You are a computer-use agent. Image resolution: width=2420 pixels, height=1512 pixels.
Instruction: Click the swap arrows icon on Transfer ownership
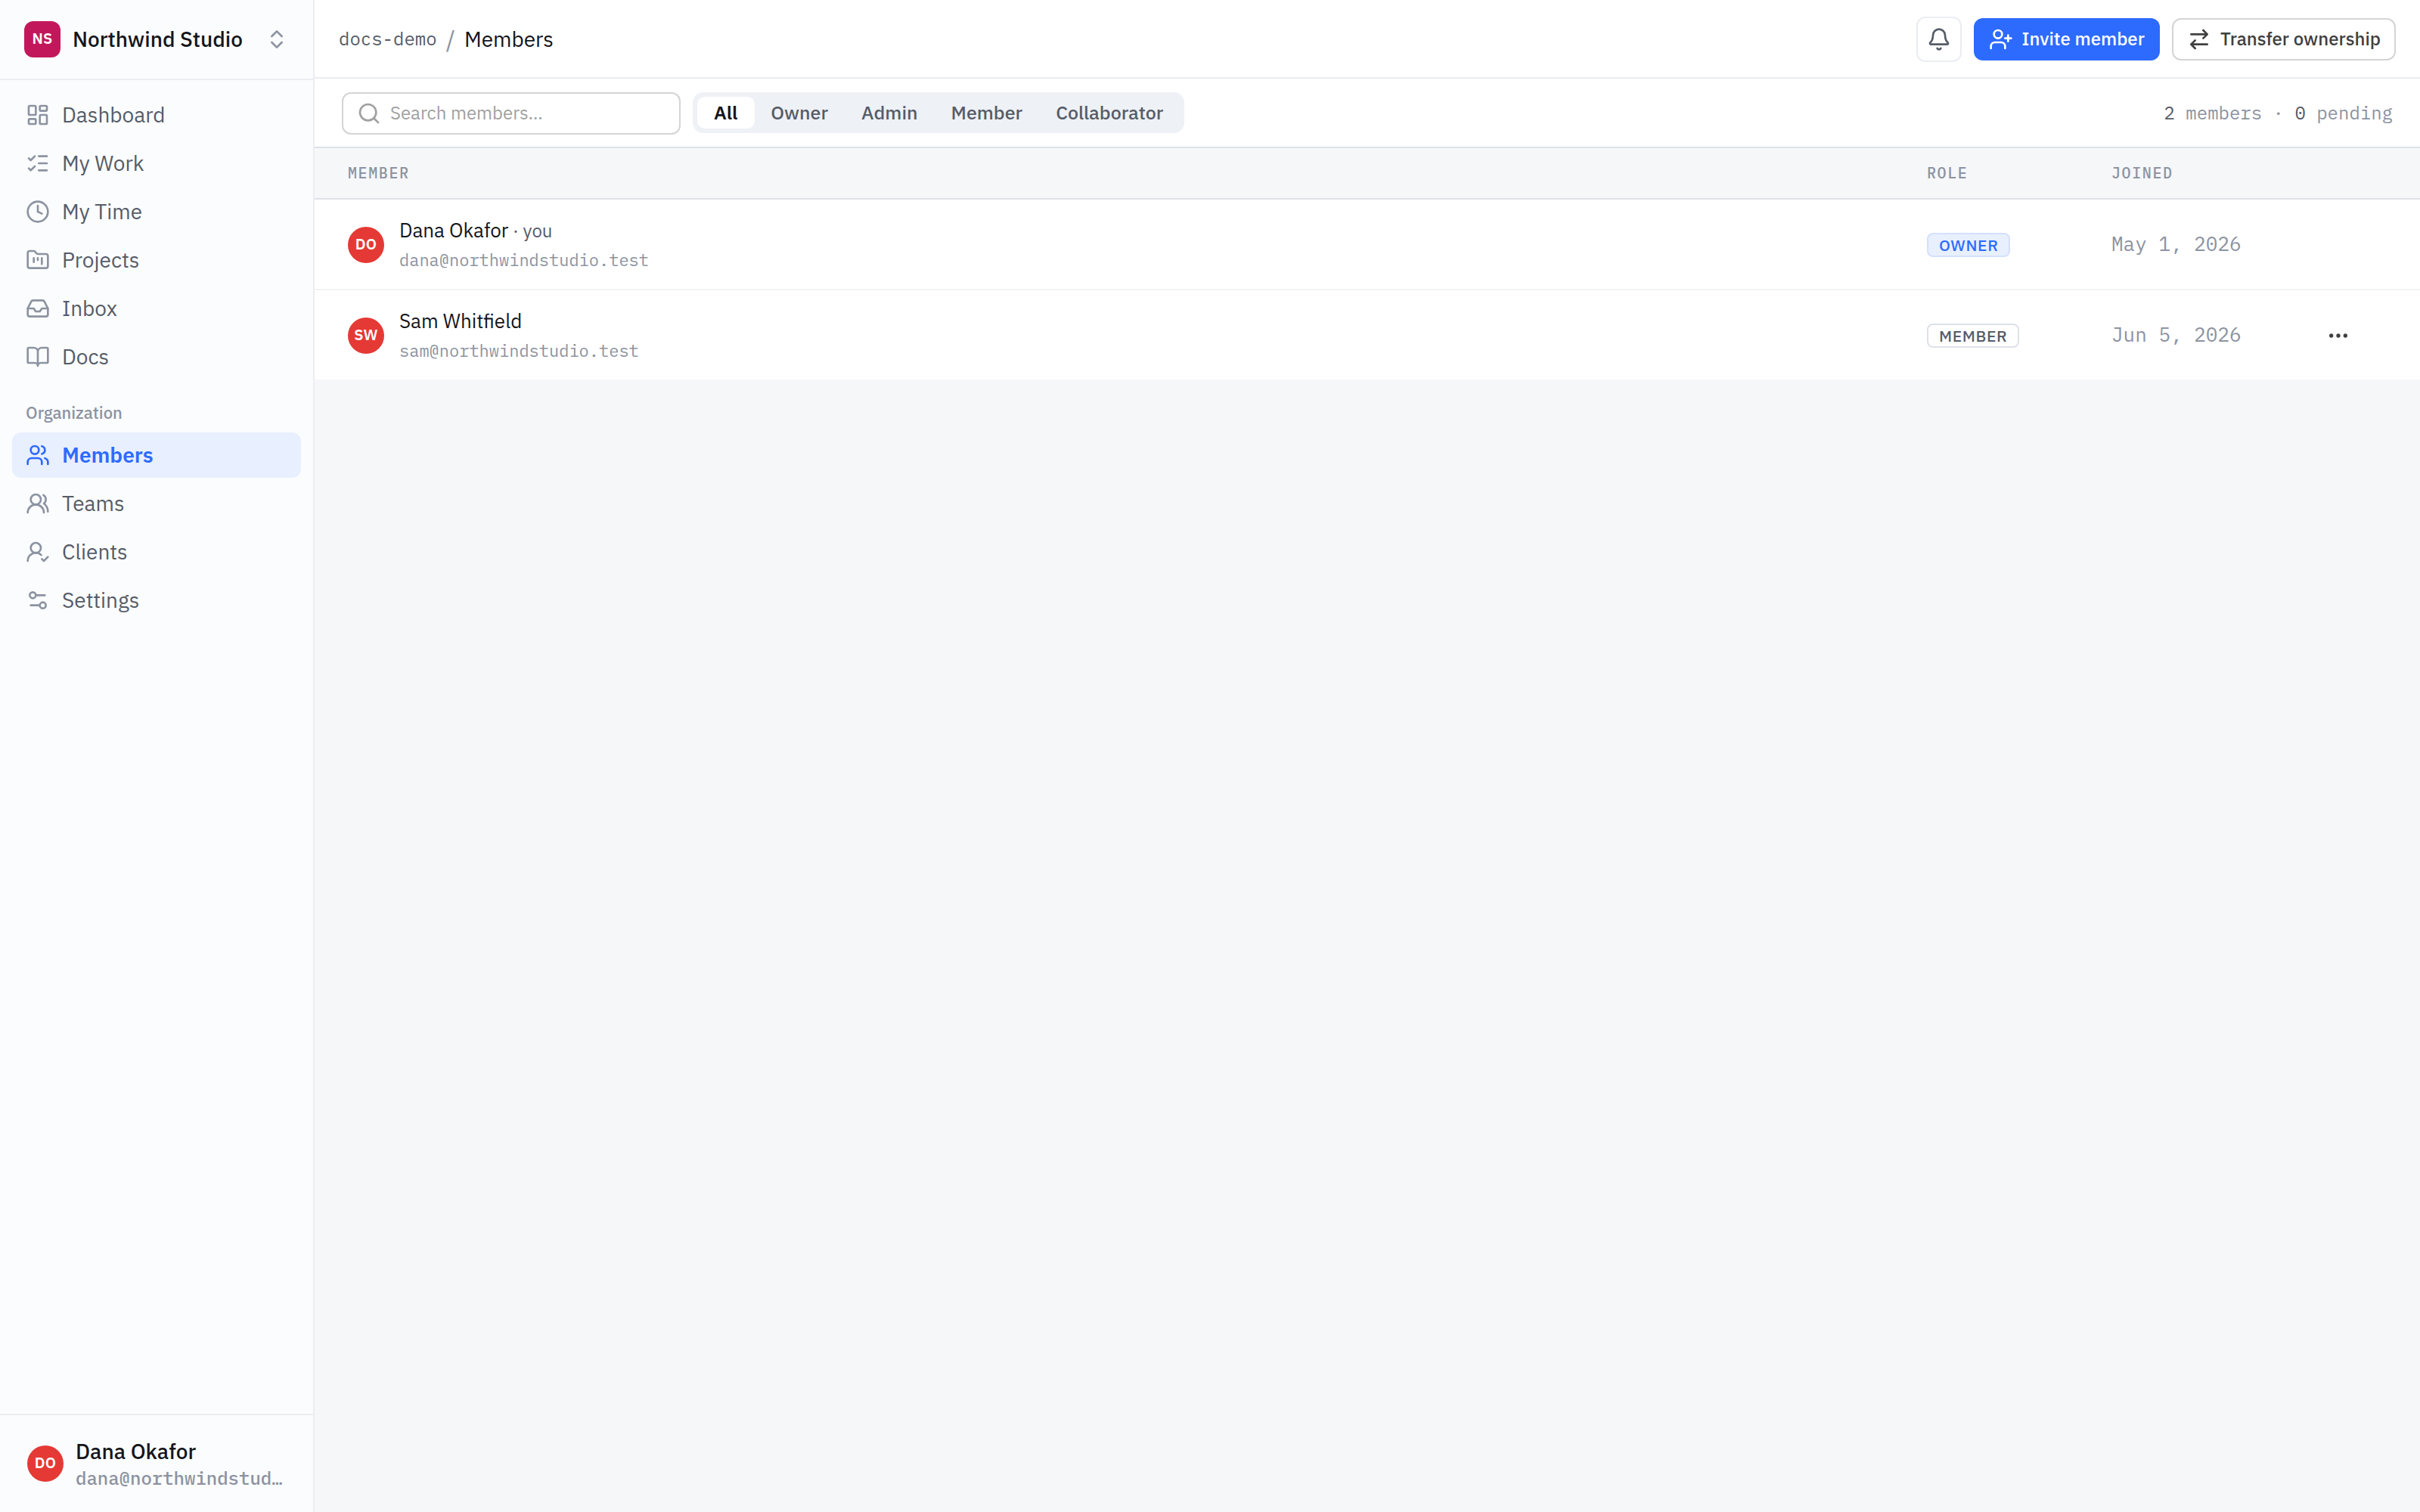tap(2199, 39)
